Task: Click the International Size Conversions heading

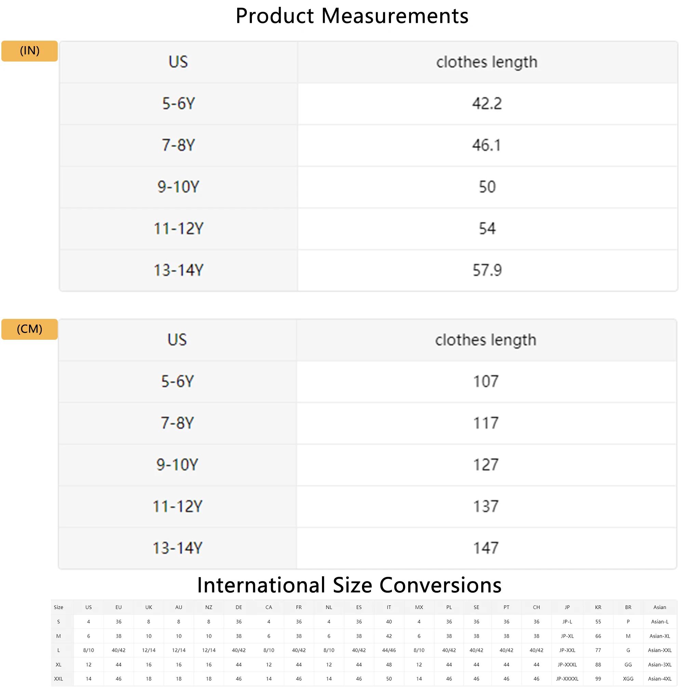Action: [x=349, y=585]
